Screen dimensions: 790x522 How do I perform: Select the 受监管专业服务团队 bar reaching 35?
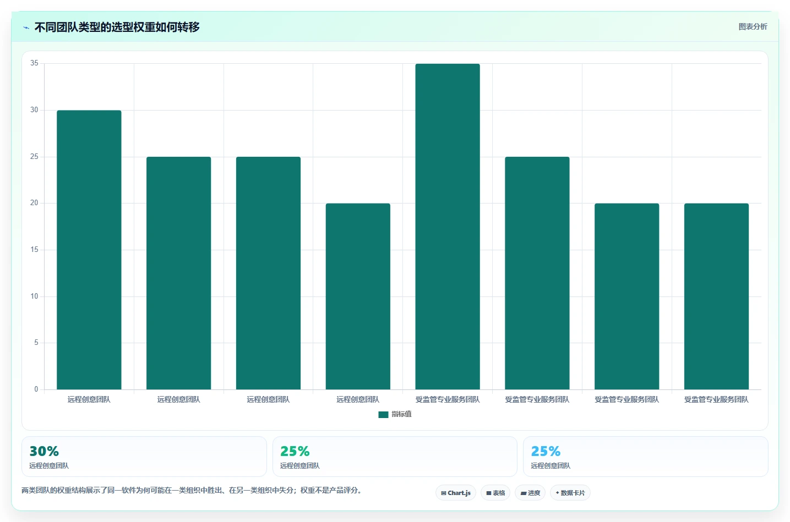point(448,227)
